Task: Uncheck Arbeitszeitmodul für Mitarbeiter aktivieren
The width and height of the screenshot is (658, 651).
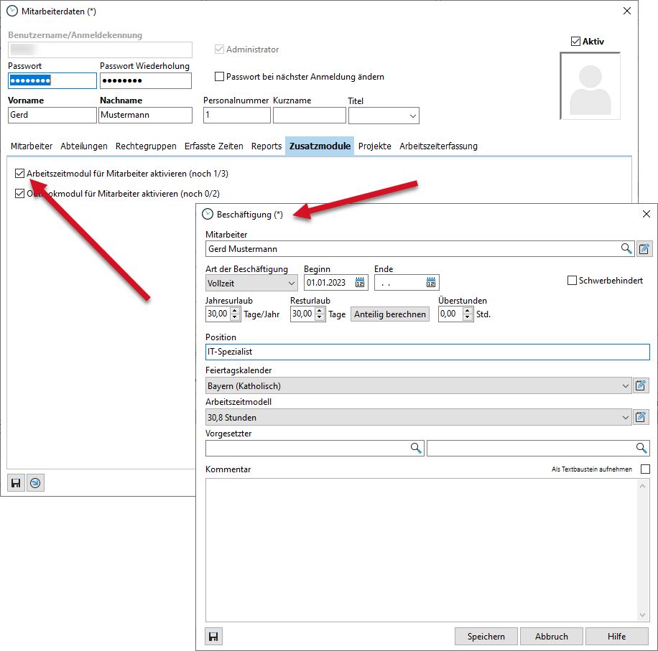Action: [x=19, y=174]
